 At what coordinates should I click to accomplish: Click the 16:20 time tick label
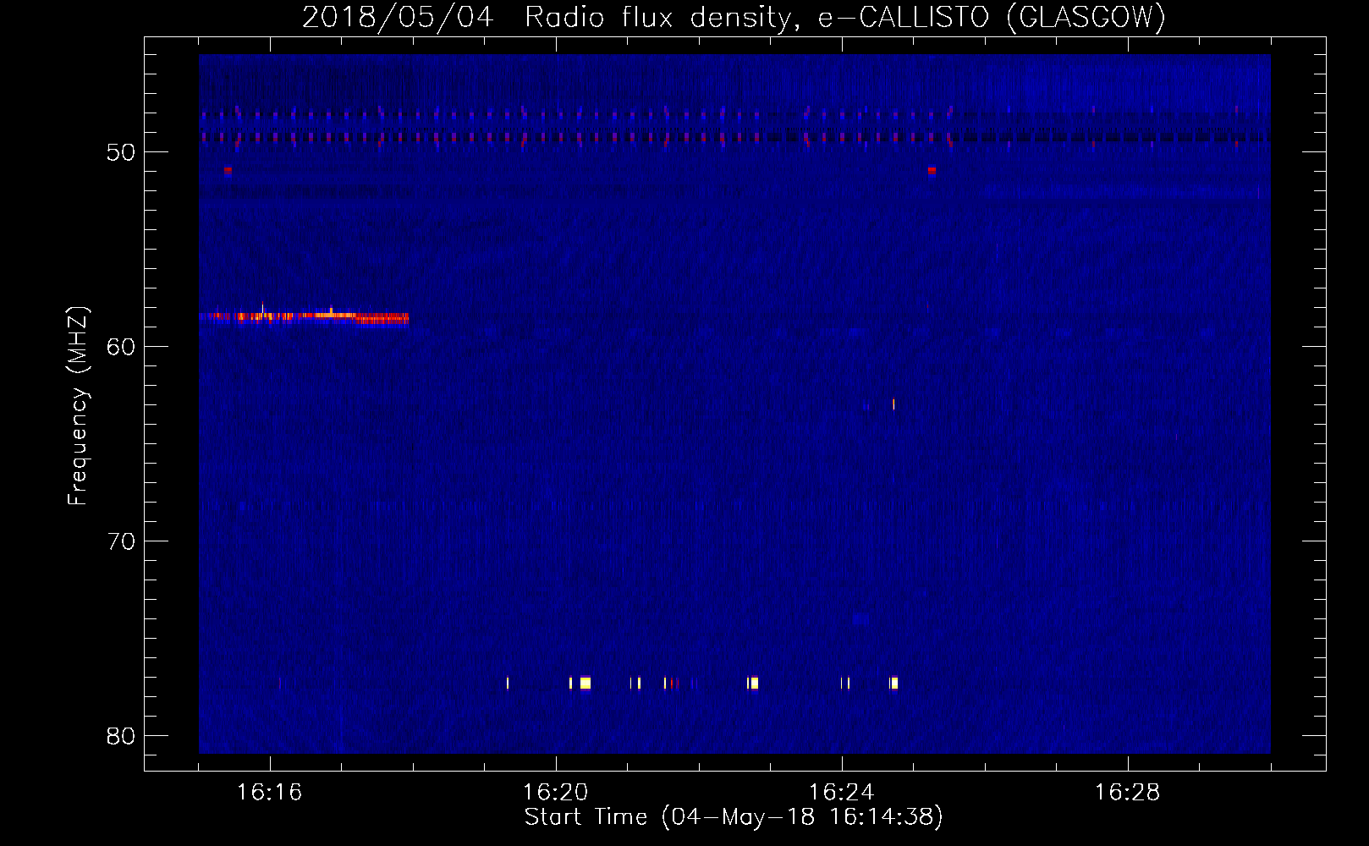[555, 793]
